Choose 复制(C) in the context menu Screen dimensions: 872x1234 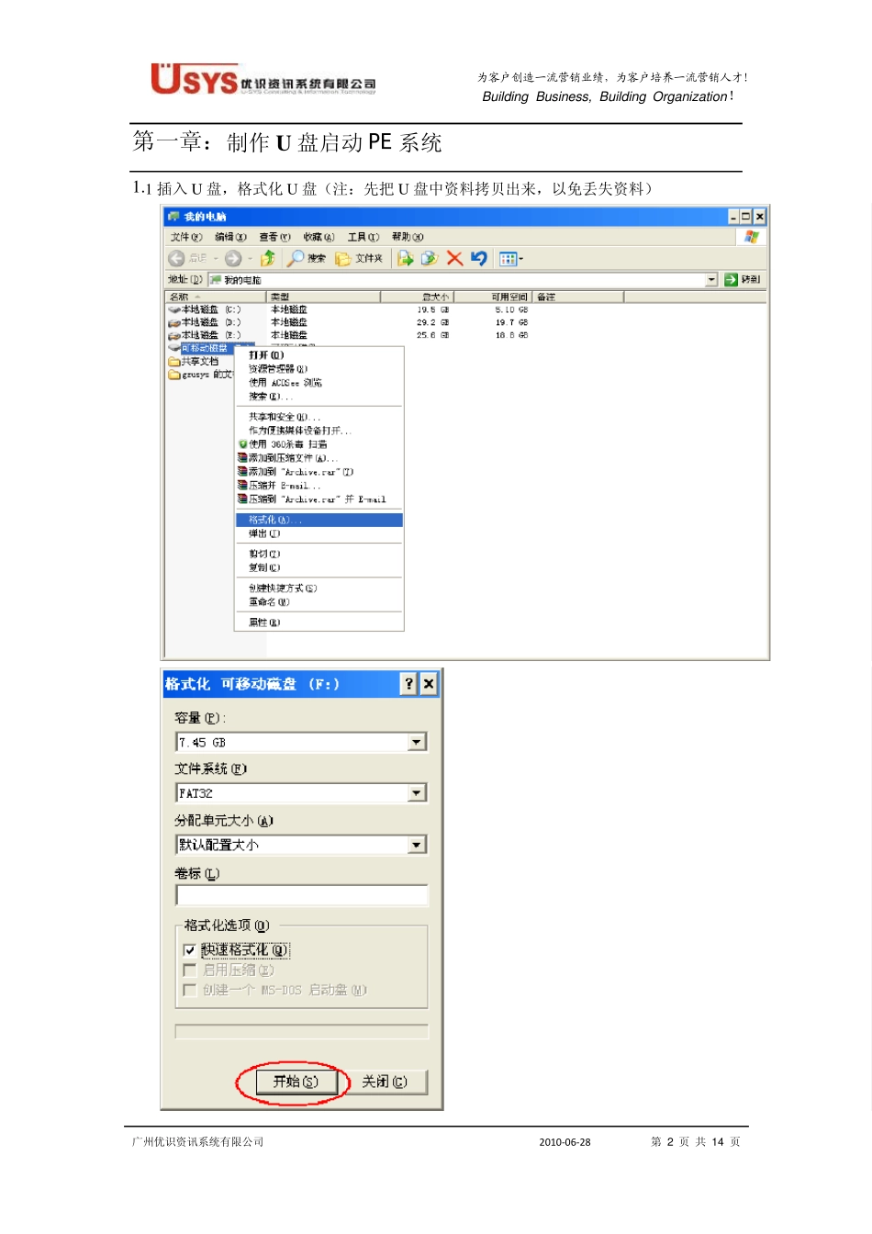pyautogui.click(x=319, y=568)
